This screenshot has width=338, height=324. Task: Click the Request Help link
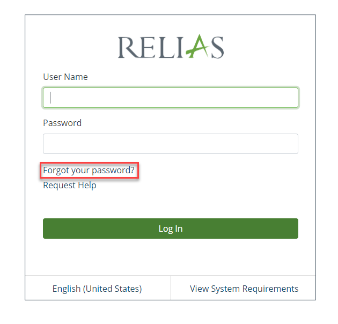click(70, 186)
